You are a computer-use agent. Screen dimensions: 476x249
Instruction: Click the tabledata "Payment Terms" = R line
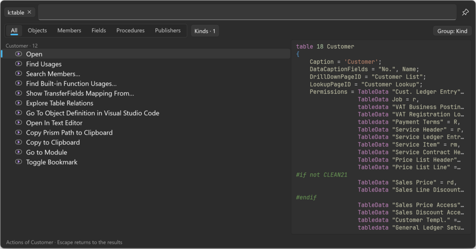tap(409, 122)
